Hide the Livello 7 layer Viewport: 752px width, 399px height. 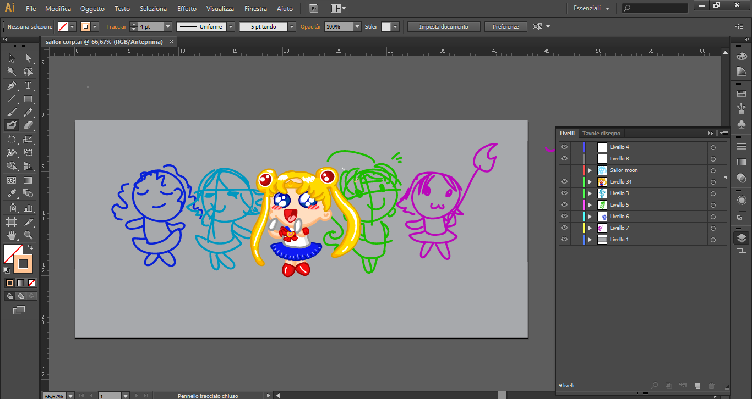tap(564, 228)
